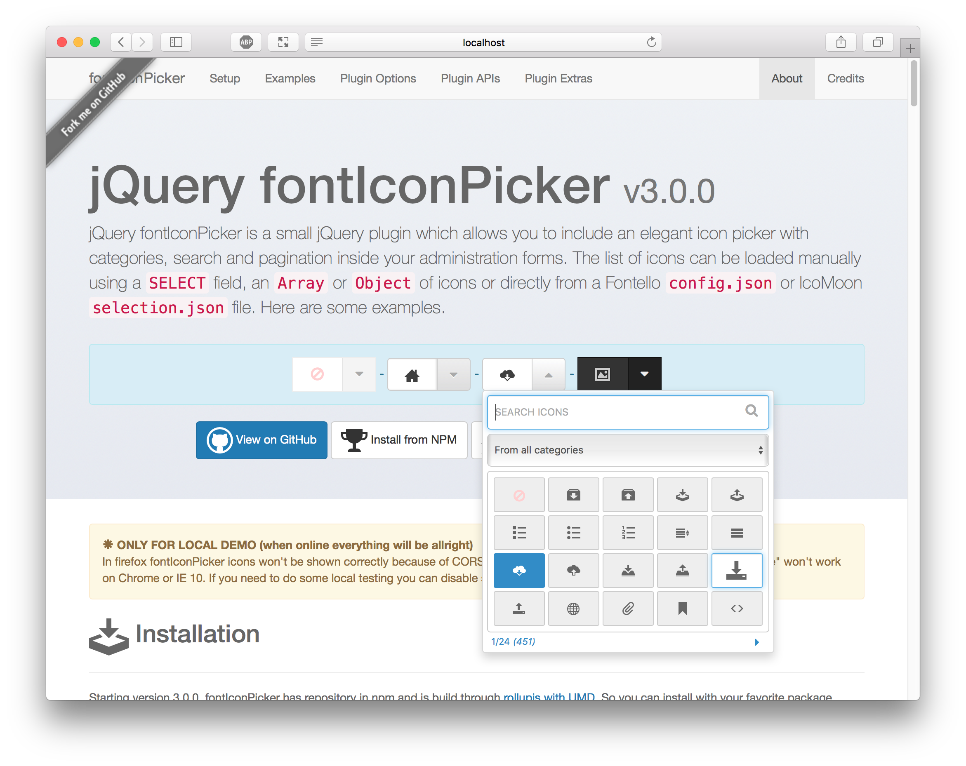This screenshot has width=966, height=766.
Task: Choose the bookmark icon in picker
Action: point(682,609)
